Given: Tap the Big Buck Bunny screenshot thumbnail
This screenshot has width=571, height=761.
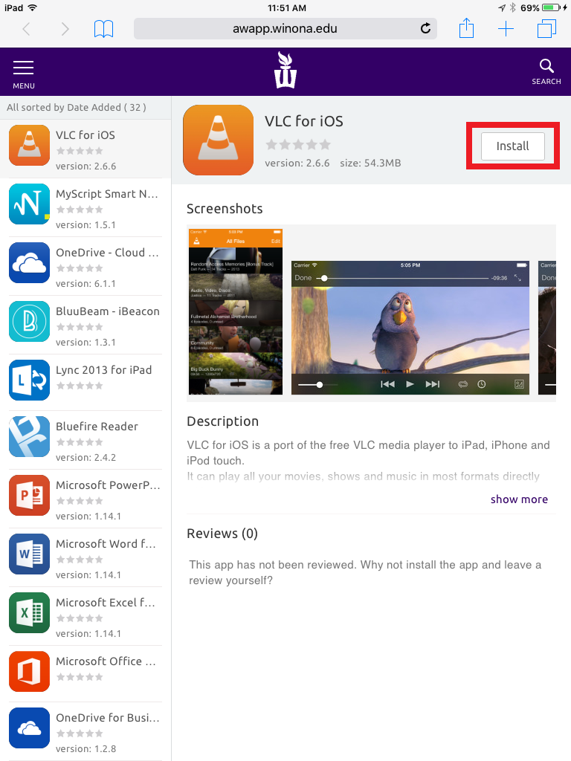Looking at the screenshot, I should pos(410,327).
